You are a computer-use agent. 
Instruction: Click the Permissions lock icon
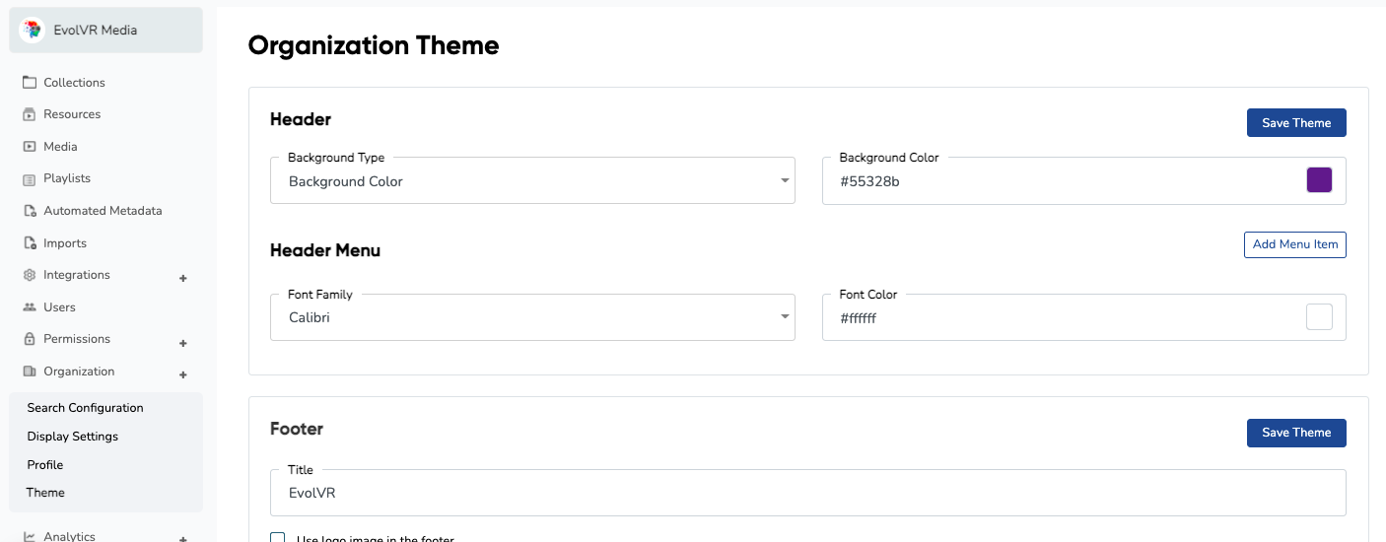click(x=30, y=339)
